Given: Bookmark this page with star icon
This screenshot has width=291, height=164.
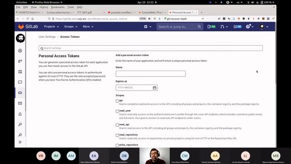Looking at the screenshot, I should pos(149,19).
